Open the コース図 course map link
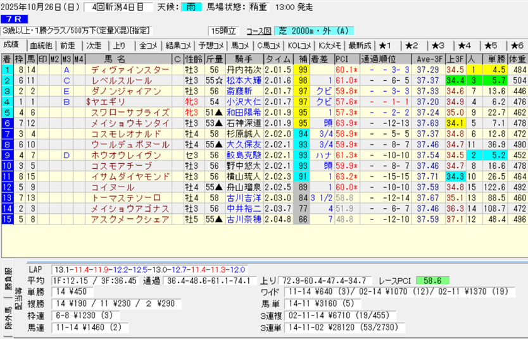The image size is (528, 339). pos(258,31)
